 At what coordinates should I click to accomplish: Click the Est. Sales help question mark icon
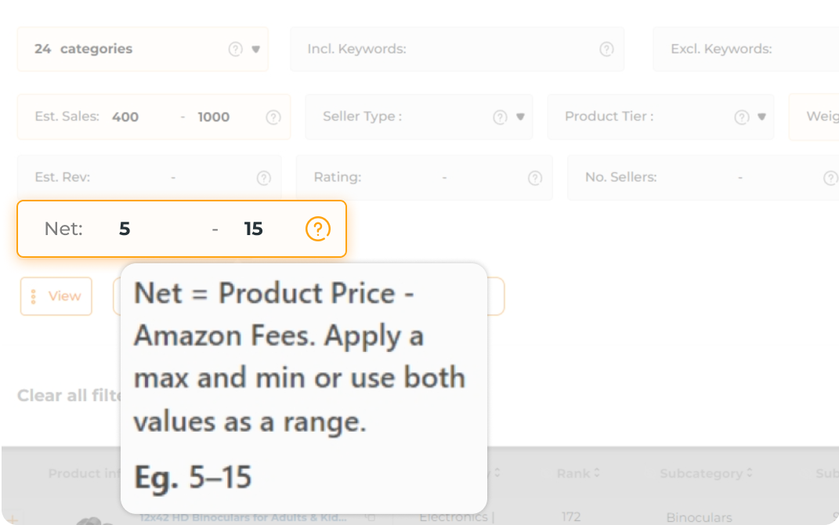point(273,117)
